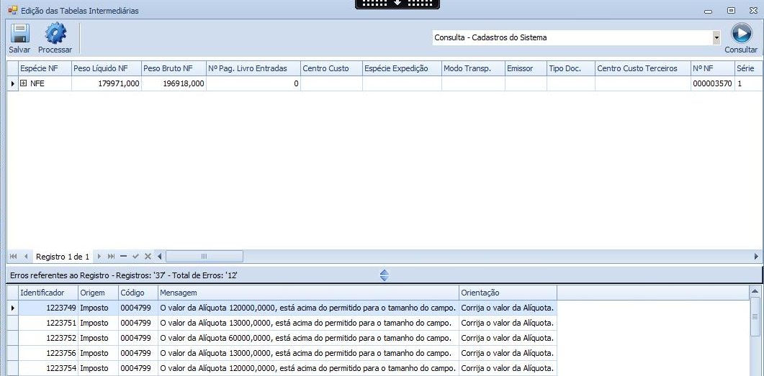Click the cancel edit X icon
This screenshot has height=376, width=764.
point(148,257)
